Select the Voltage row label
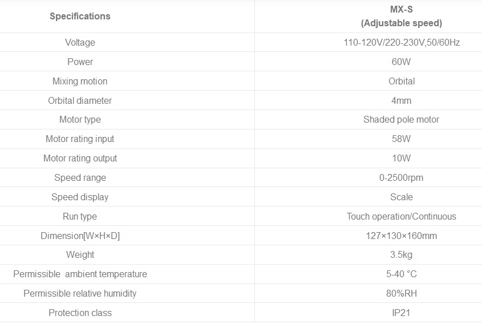Image resolution: width=482 pixels, height=324 pixels. pos(80,43)
